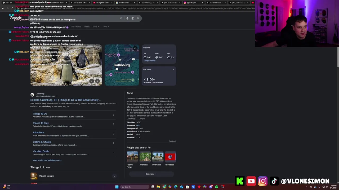Open Microsoft Store from the taskbar

tap(187, 187)
